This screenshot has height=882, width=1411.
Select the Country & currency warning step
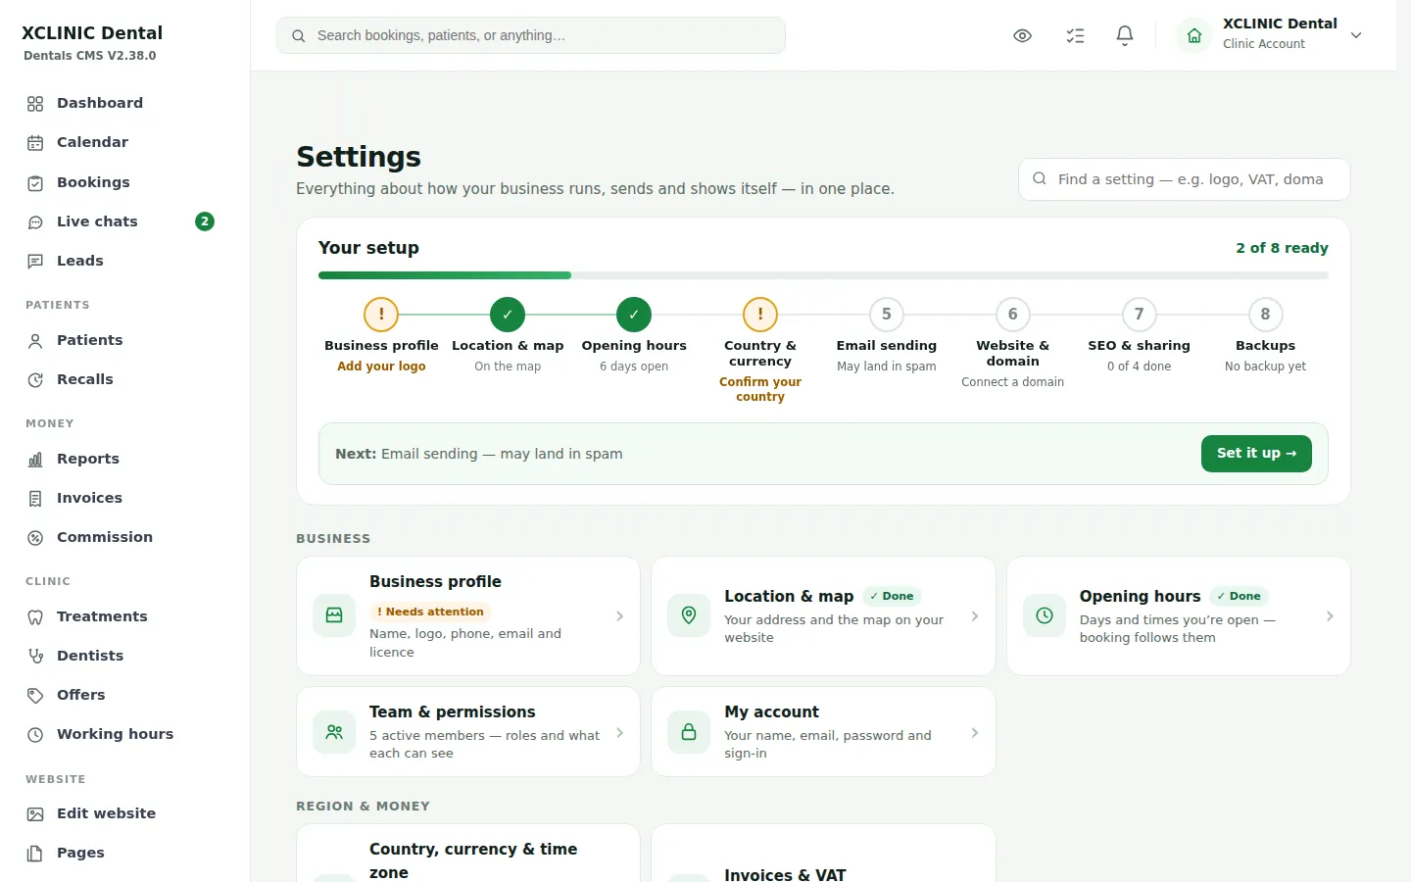point(760,315)
